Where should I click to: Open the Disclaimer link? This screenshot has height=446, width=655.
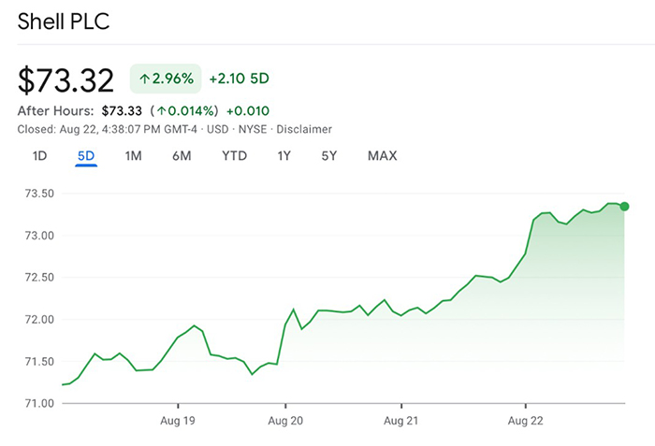[304, 129]
